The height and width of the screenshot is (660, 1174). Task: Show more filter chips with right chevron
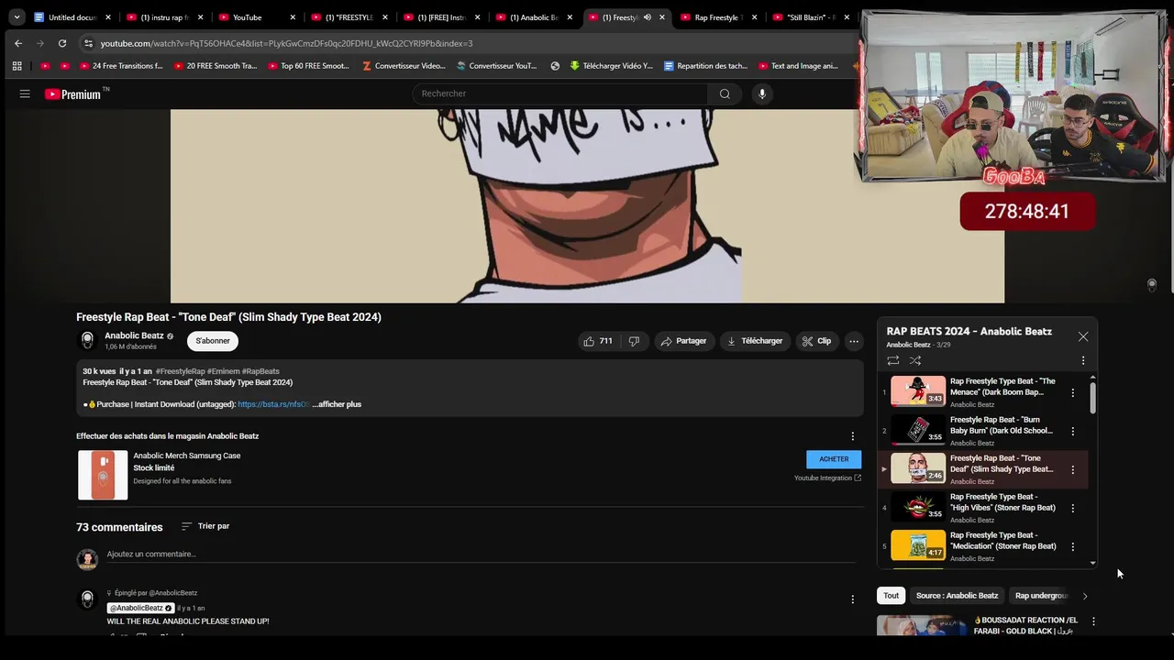[x=1085, y=596]
